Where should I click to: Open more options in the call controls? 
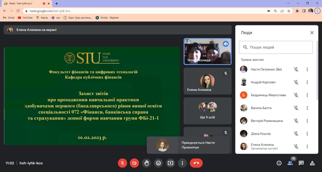[182, 163]
